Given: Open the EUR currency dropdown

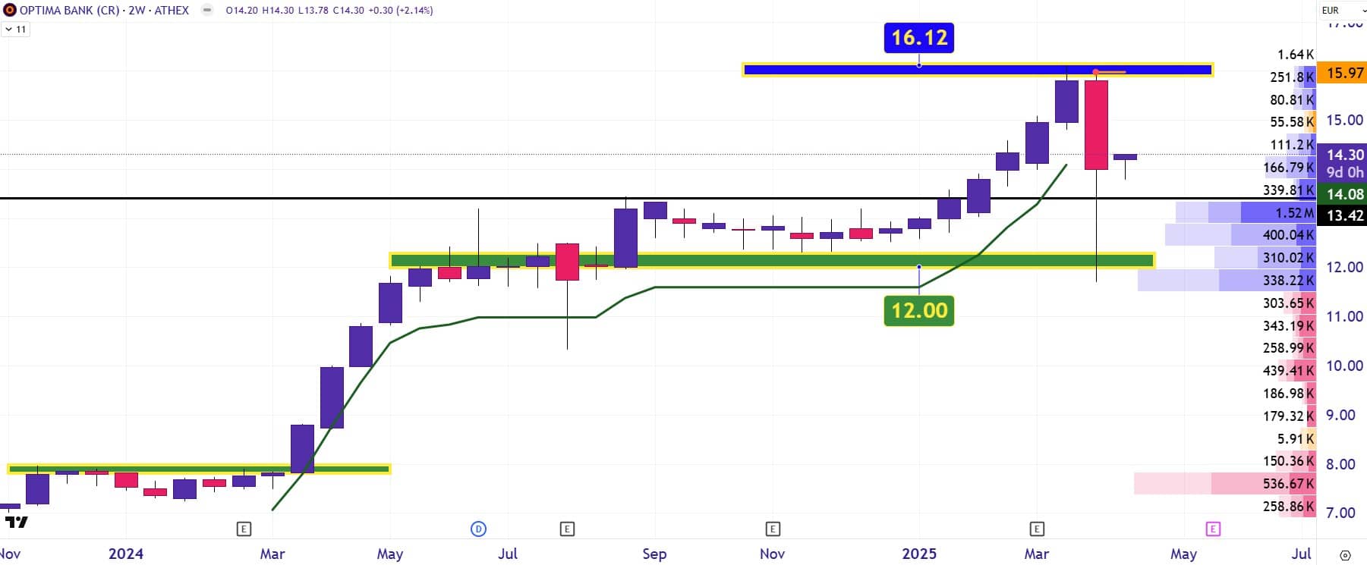Looking at the screenshot, I should pos(1341,10).
